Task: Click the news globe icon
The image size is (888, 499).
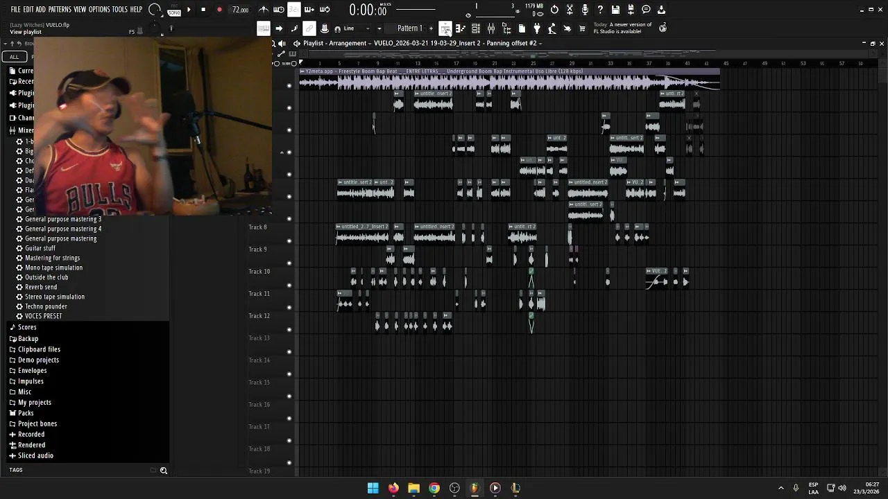Action: point(663,28)
